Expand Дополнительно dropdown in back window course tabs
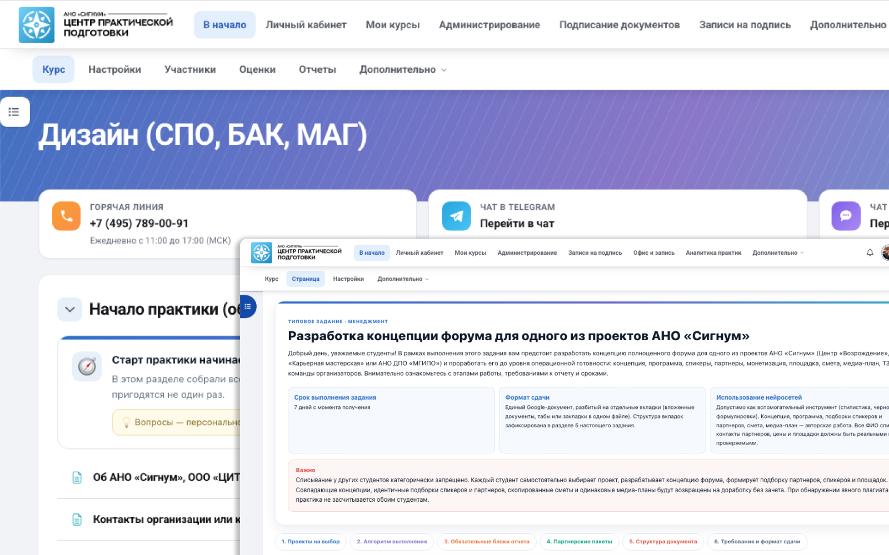The width and height of the screenshot is (889, 555). [403, 69]
